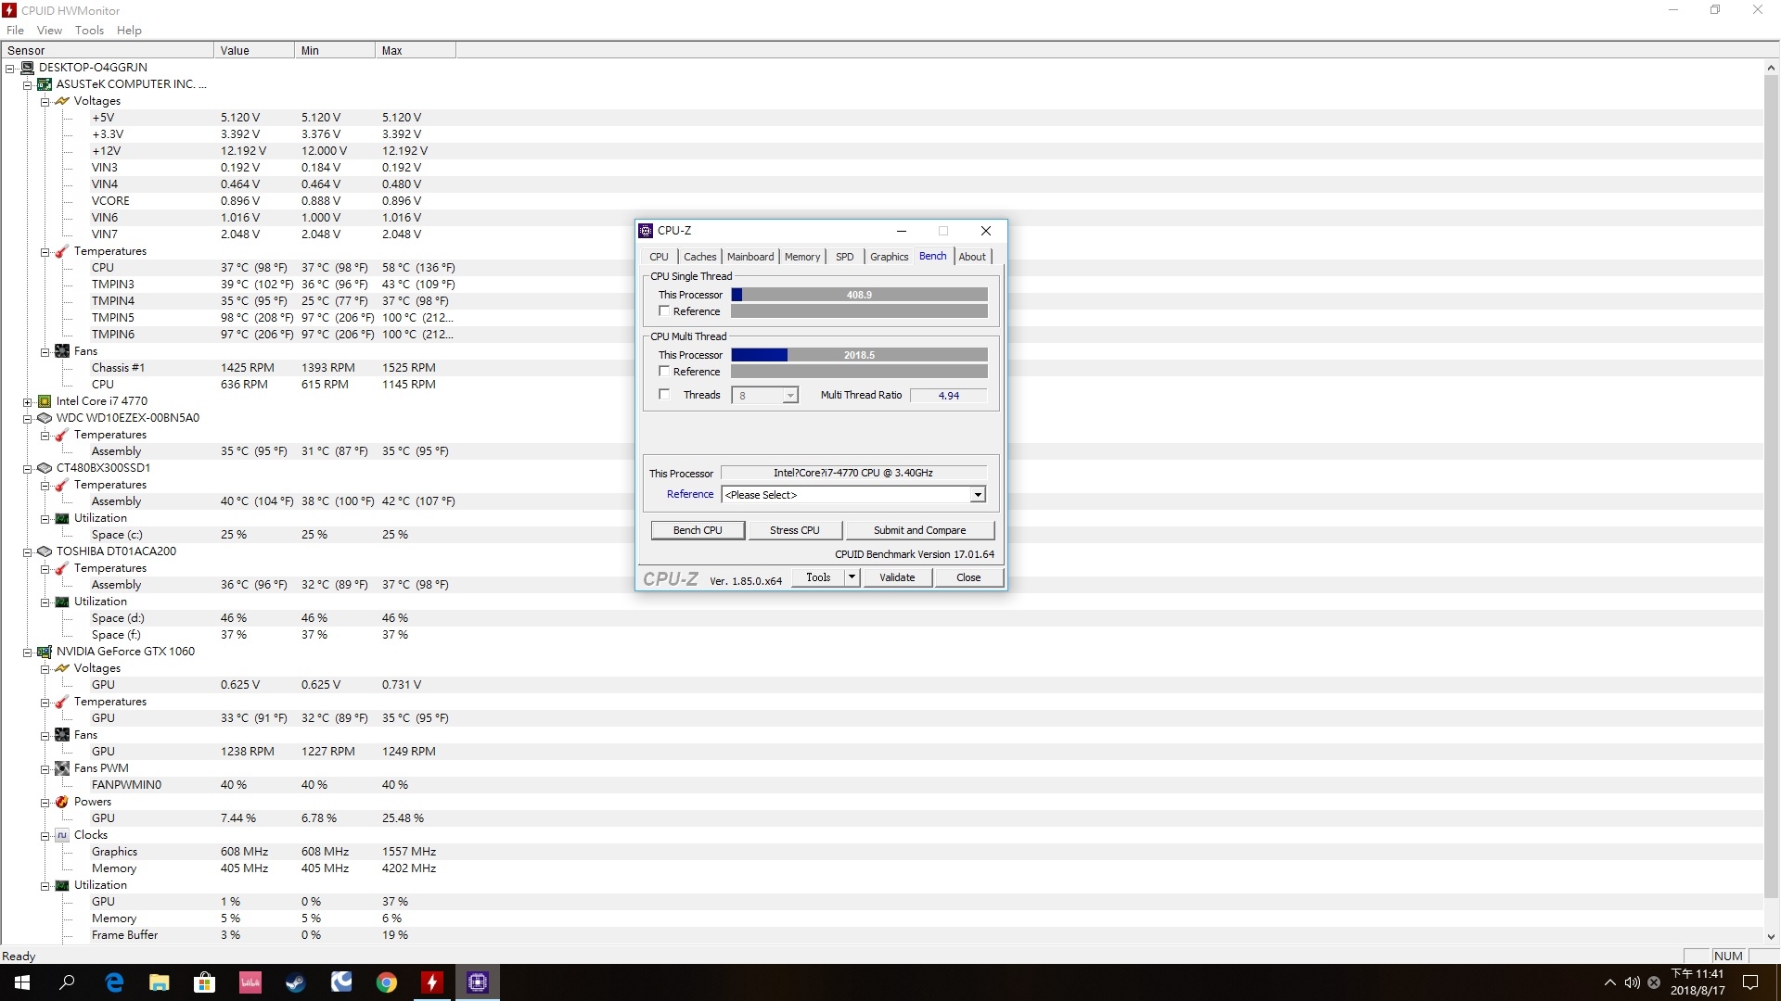Click the WDC WD10EZEX hard drive icon
This screenshot has height=1001, width=1781.
coord(45,418)
